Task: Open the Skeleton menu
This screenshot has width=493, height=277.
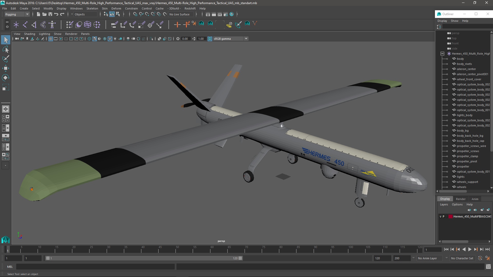Action: pos(92,8)
